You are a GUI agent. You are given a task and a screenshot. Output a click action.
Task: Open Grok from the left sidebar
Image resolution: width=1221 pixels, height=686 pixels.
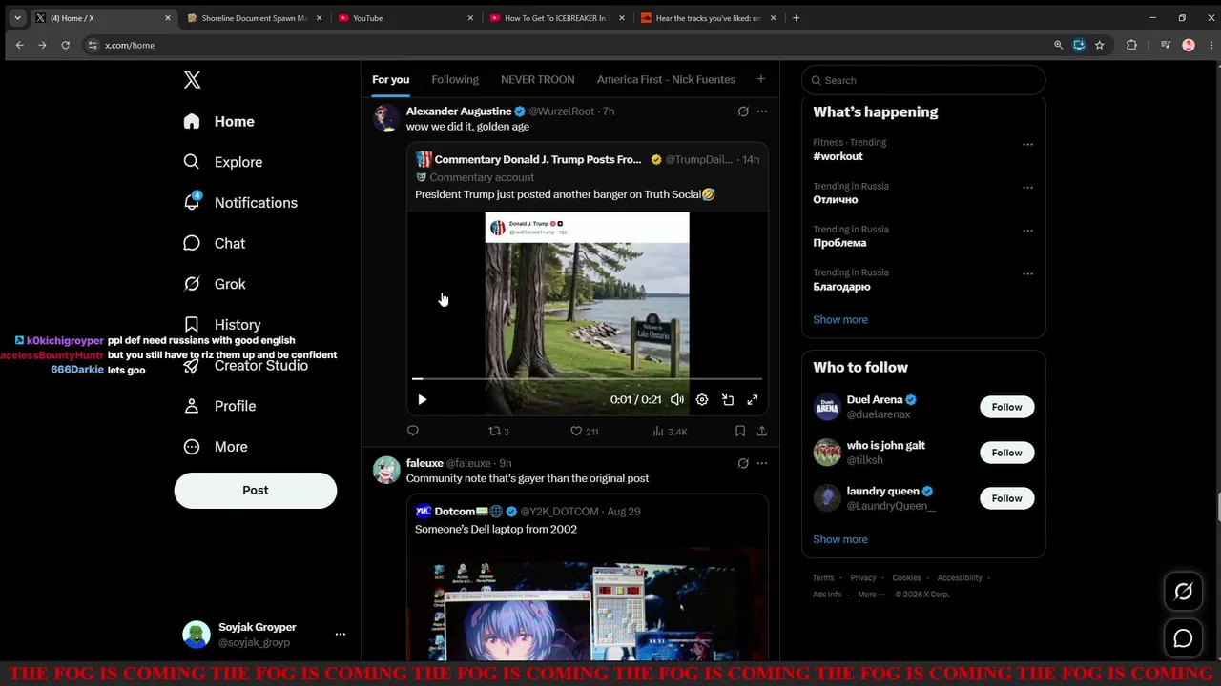[x=215, y=284]
